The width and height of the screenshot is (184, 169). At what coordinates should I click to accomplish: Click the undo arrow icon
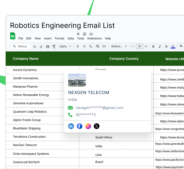coord(35,46)
